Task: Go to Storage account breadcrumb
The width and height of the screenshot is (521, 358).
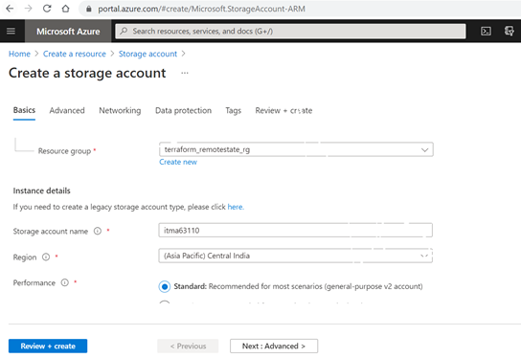Action: coord(147,54)
